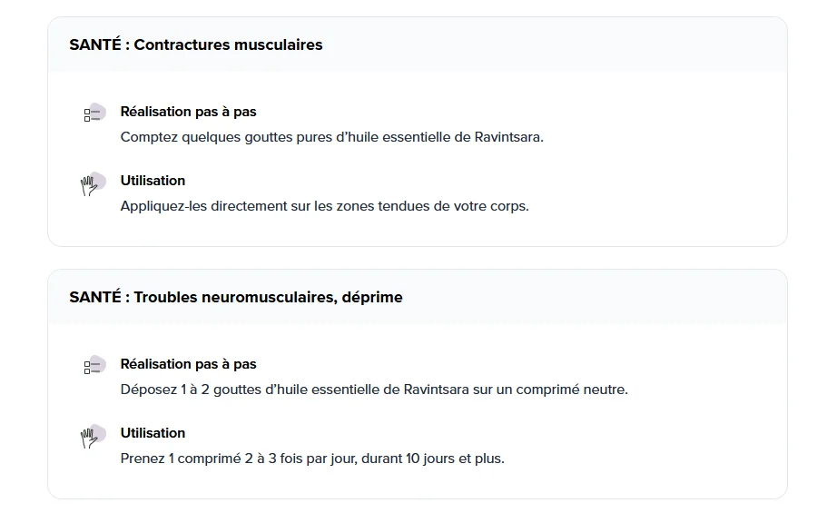827x513 pixels.
Task: Click 'Réalisation pas à pas' heading in Contractures card
Action: pos(188,112)
